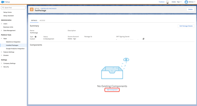The image size is (197, 106).
Task: Click the Delete button
Action: (190, 9)
